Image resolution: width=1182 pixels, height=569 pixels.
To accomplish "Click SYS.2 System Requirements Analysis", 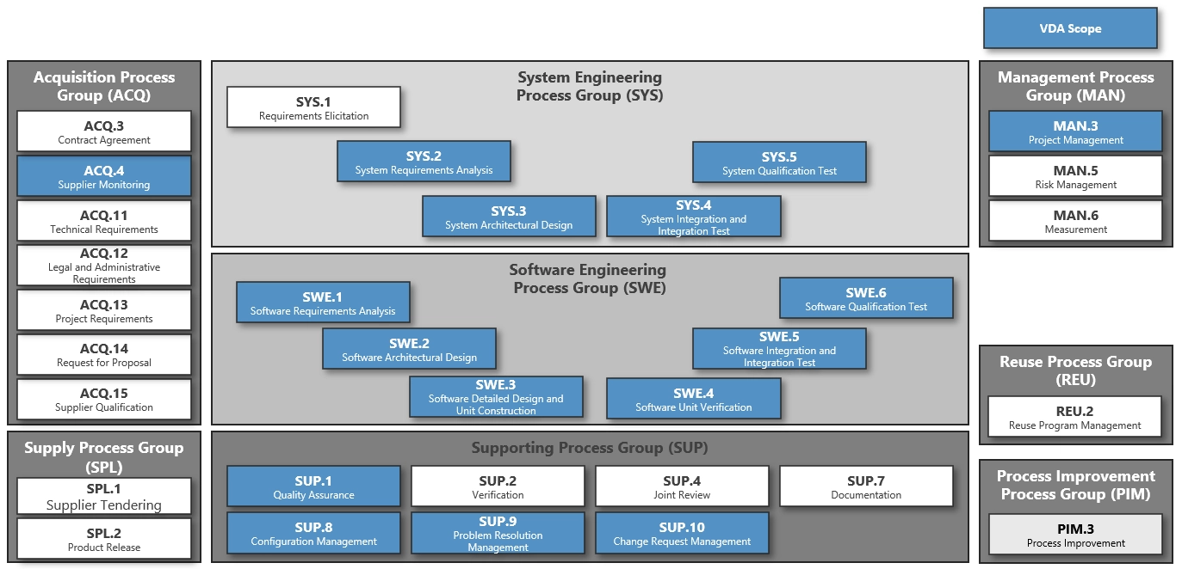I will click(424, 162).
